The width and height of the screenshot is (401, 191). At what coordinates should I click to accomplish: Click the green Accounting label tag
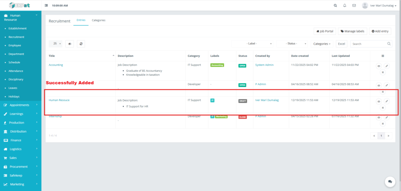[217, 65]
